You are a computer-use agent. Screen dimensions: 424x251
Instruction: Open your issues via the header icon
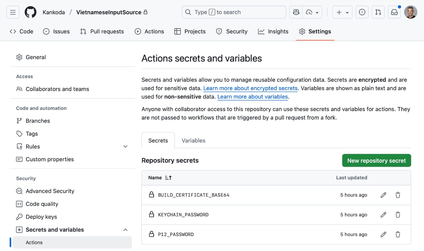[362, 12]
